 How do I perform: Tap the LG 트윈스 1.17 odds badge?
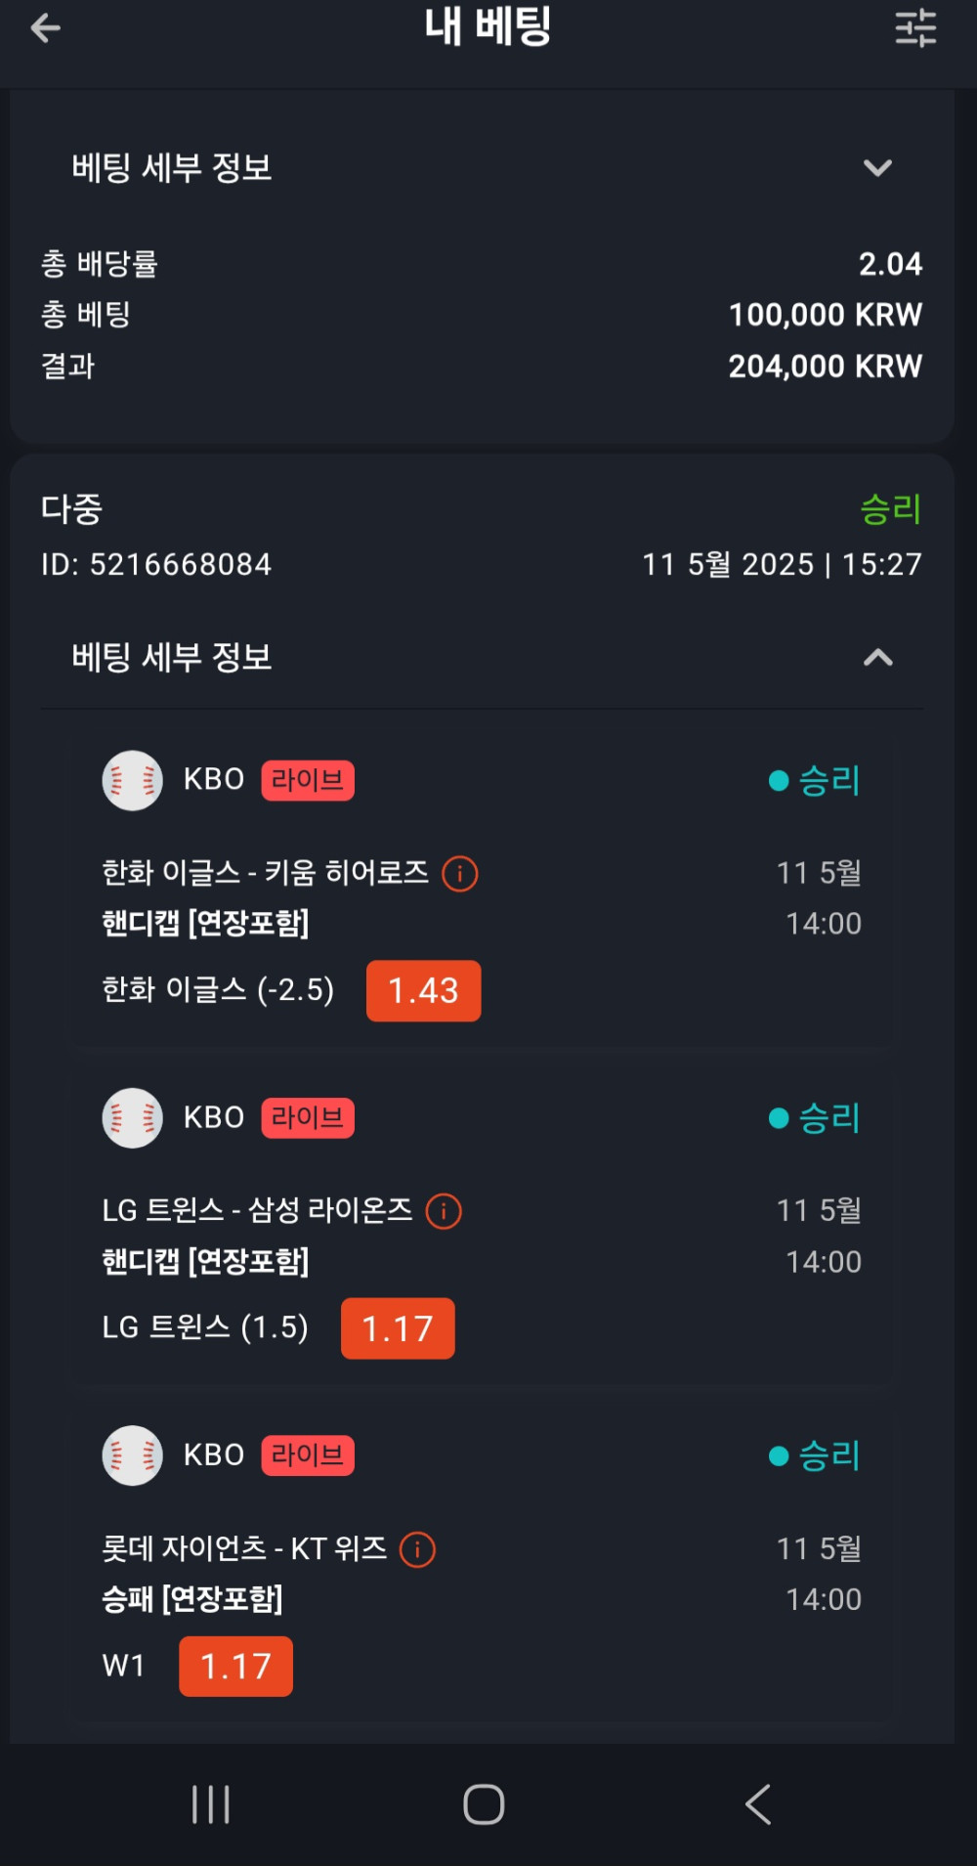(398, 1328)
